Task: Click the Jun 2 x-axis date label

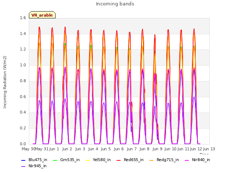Action: click(67, 149)
